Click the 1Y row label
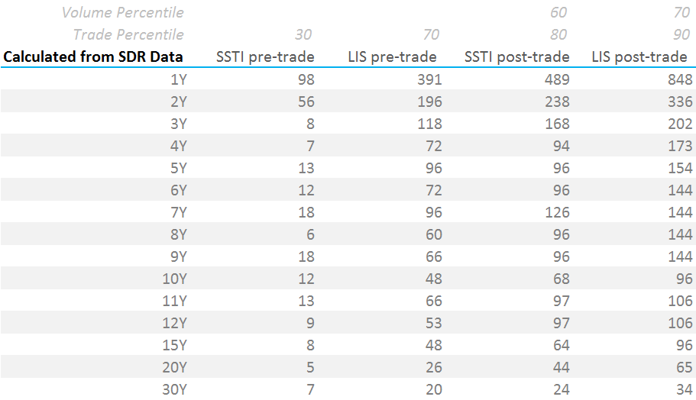 pyautogui.click(x=179, y=79)
